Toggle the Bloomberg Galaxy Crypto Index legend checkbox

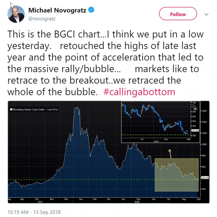pos(11,109)
